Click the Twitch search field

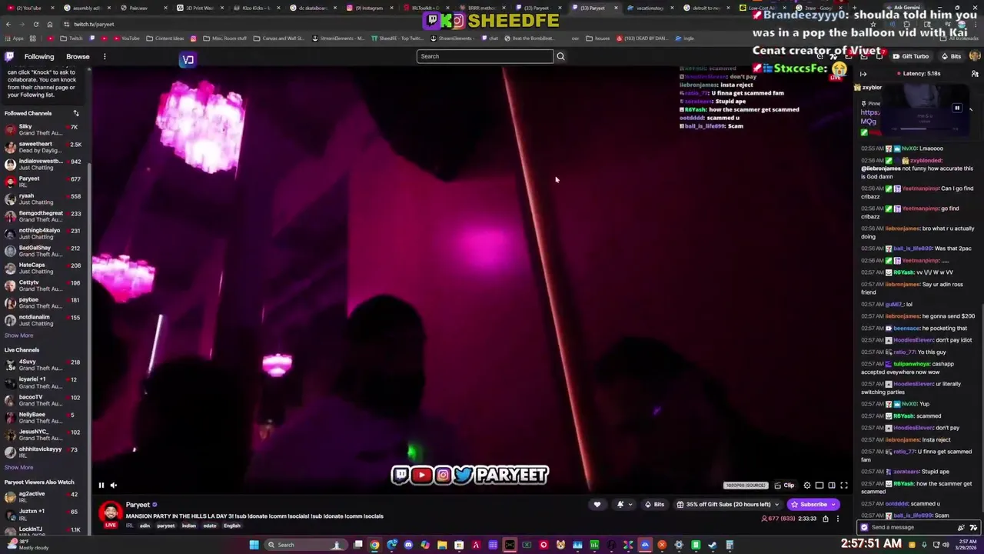pyautogui.click(x=484, y=56)
